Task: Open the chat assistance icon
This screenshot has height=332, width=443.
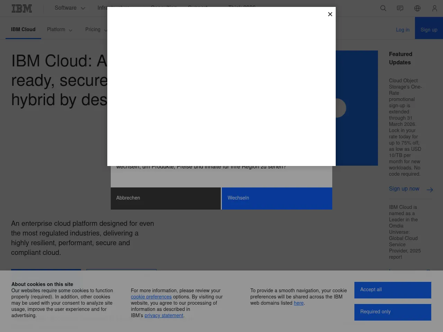Action: click(x=400, y=8)
